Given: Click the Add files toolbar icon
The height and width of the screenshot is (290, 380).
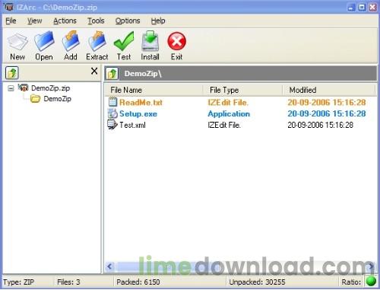Looking at the screenshot, I should [71, 41].
